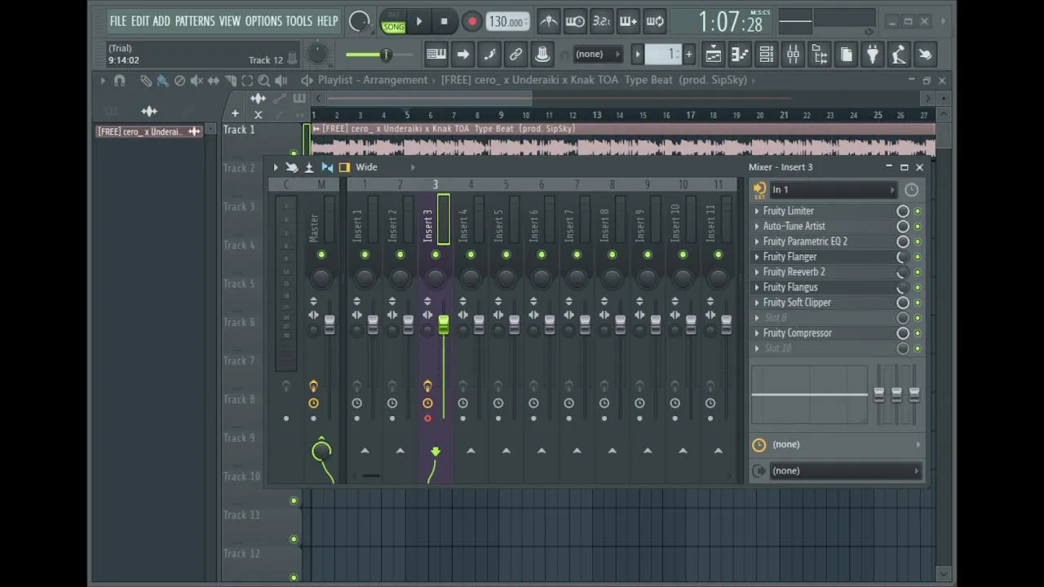Mute the Master mixer track LED
The image size is (1044, 587).
(321, 255)
